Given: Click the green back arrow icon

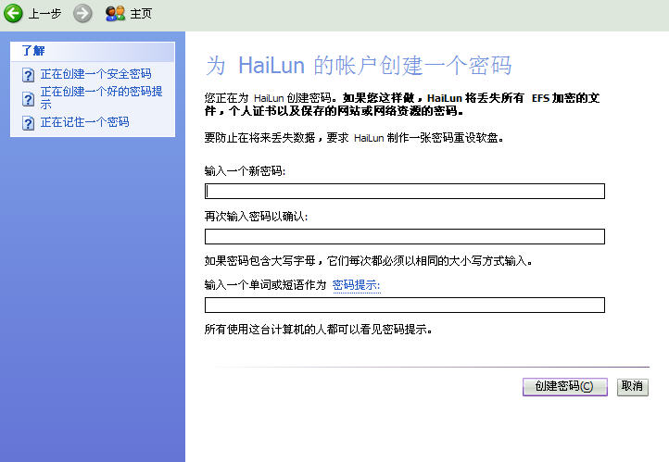Looking at the screenshot, I should point(13,13).
